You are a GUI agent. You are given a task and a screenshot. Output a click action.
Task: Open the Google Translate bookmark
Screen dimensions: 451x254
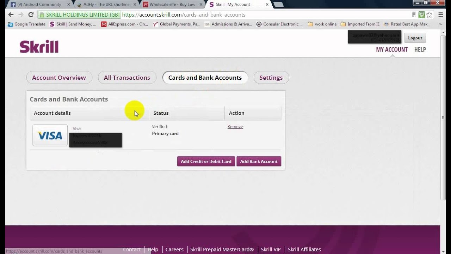pos(26,24)
